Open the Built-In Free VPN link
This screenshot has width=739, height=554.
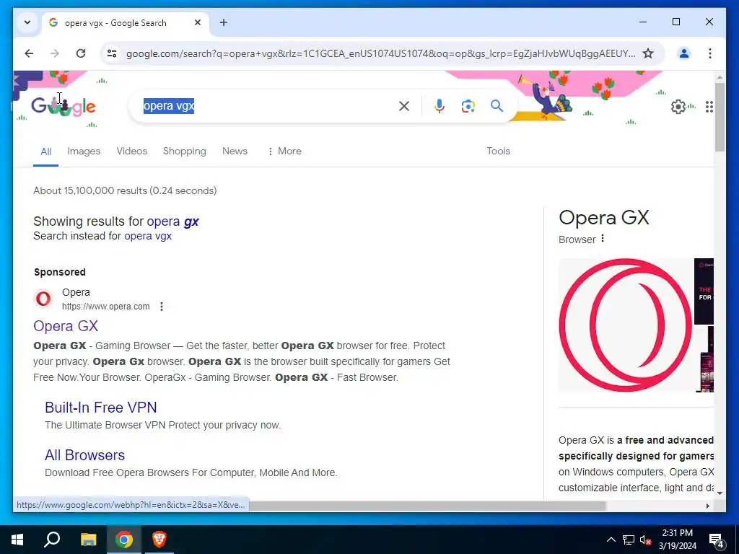tap(101, 408)
